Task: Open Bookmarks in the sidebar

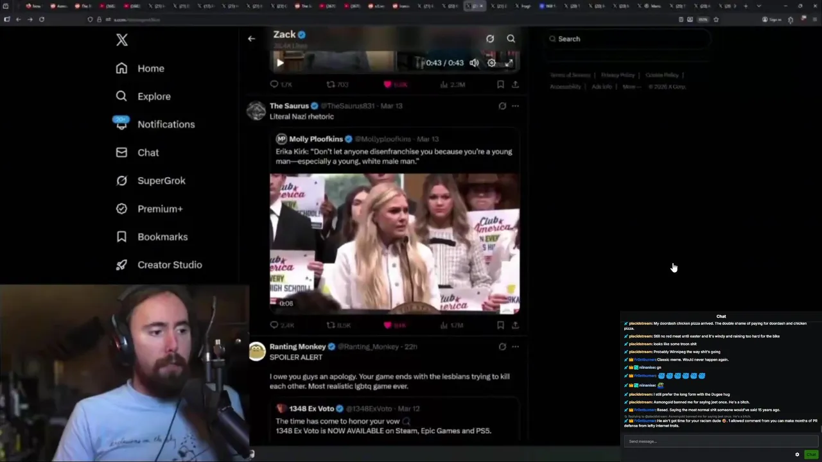Action: tap(152, 237)
